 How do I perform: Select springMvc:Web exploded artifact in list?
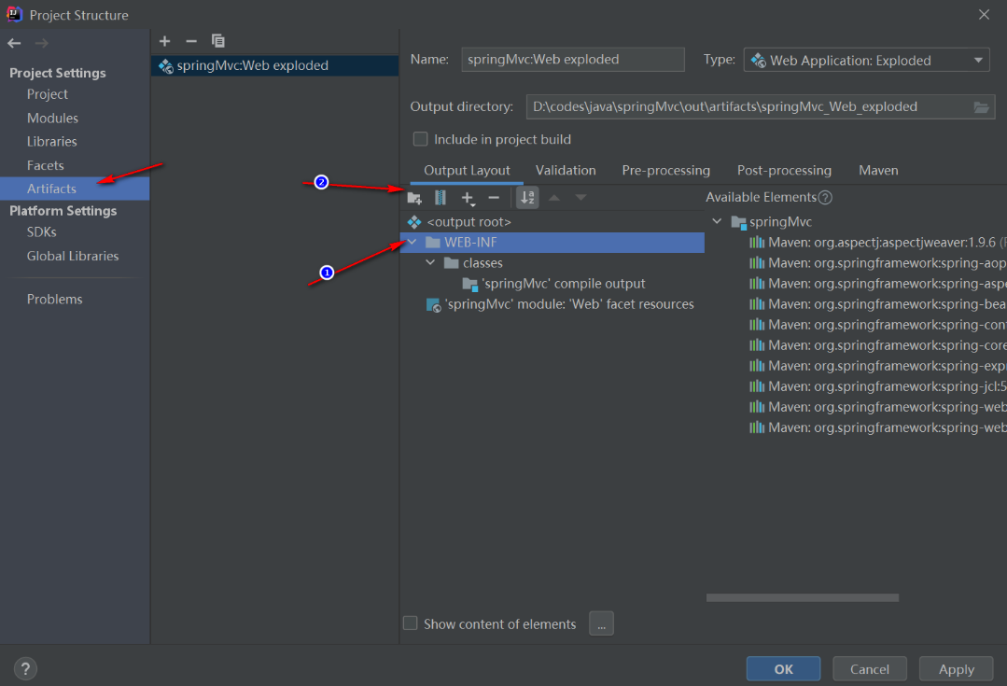[275, 65]
